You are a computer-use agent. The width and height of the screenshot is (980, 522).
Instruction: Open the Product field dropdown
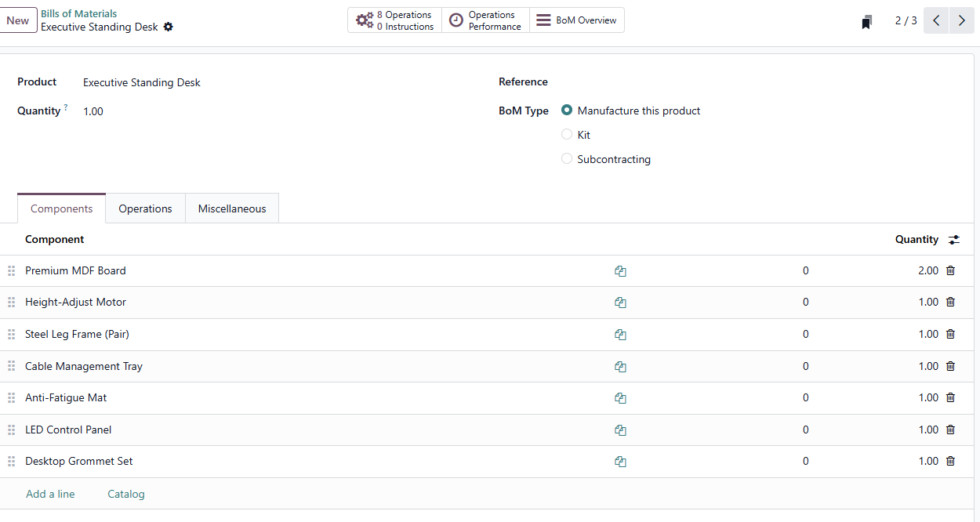click(x=274, y=82)
